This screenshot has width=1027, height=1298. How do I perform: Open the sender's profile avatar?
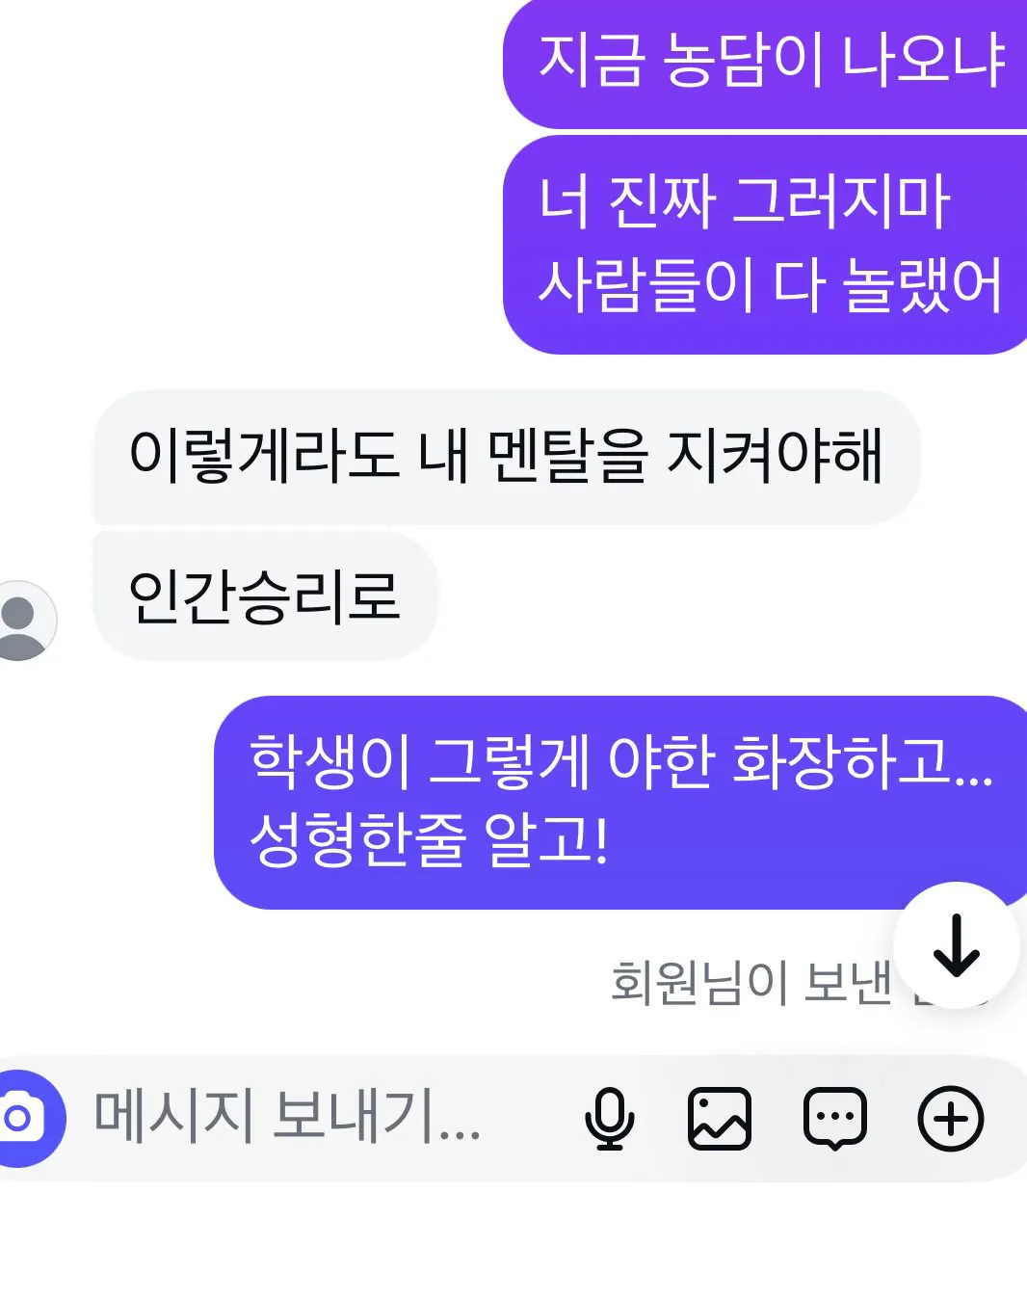(x=21, y=621)
